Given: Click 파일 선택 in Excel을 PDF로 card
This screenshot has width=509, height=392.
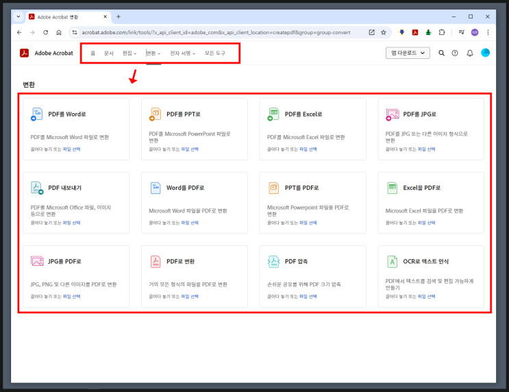Looking at the screenshot, I should pyautogui.click(x=427, y=223).
